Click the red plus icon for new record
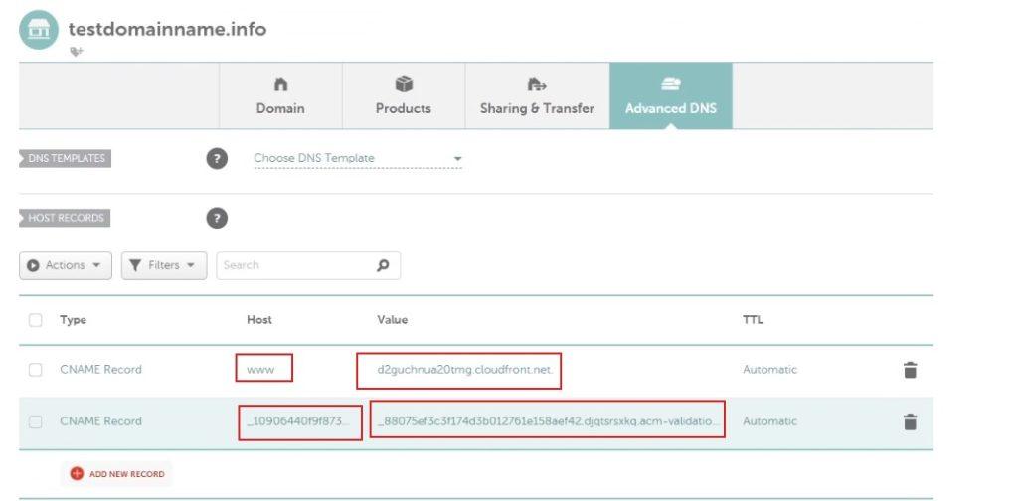Screen dimensions: 1018x501 coord(77,474)
